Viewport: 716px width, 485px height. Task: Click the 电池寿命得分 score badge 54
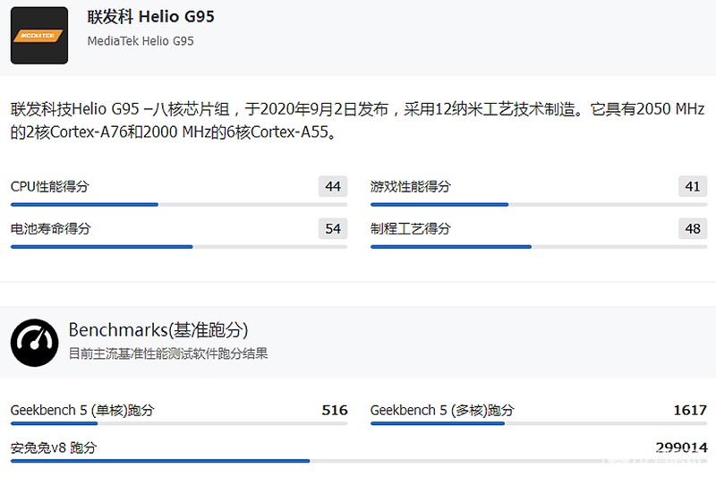(333, 228)
